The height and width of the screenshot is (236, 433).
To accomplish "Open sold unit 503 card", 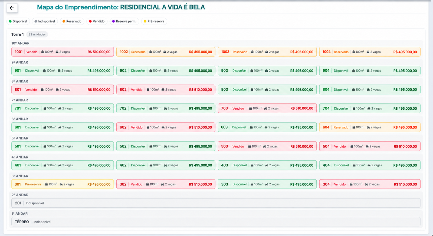I will pos(267,146).
